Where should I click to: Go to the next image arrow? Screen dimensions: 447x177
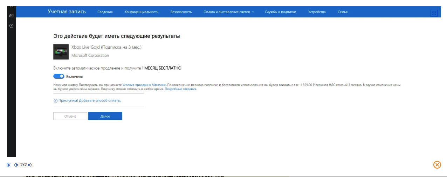pyautogui.click(x=30, y=165)
